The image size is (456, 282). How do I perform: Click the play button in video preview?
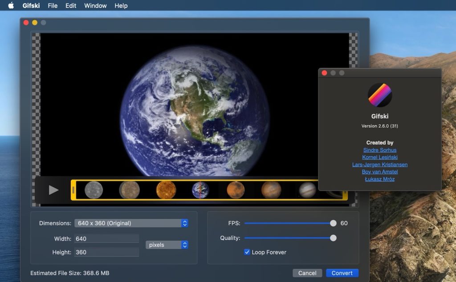(x=53, y=190)
